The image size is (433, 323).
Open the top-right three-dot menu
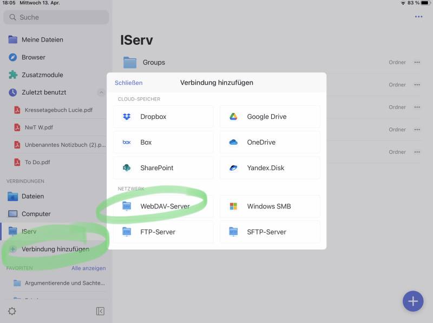pos(418,17)
